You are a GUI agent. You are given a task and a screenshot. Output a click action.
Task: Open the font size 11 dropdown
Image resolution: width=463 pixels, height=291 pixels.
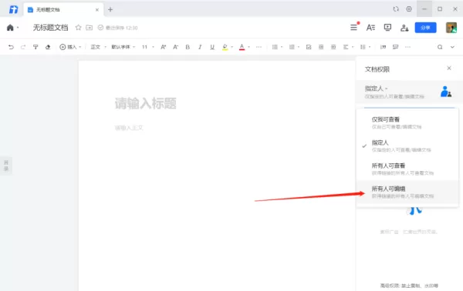pyautogui.click(x=147, y=47)
